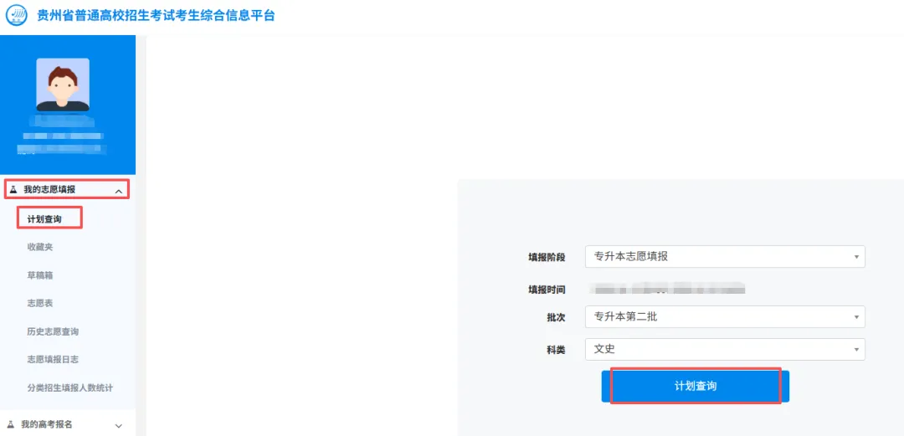Image resolution: width=904 pixels, height=436 pixels.
Task: Click the 我的高考报名 menu label
Action: pos(47,424)
